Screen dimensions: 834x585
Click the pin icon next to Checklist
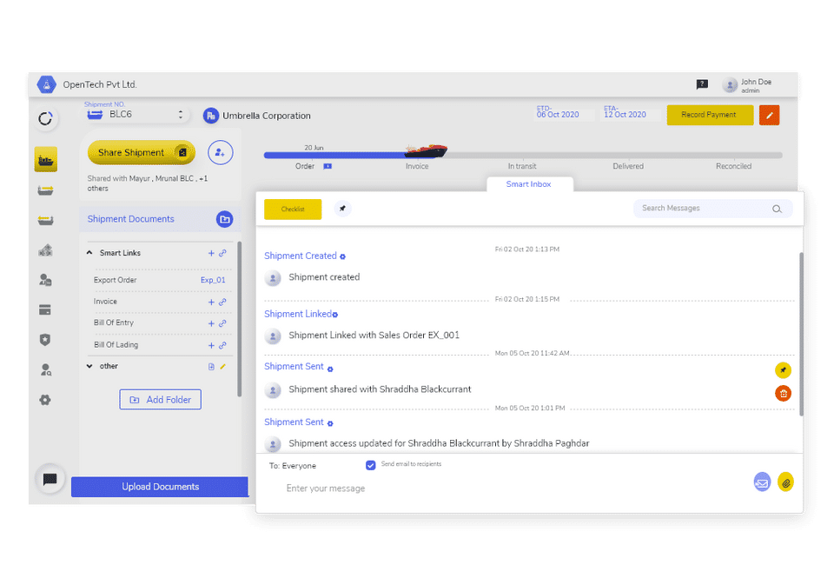pyautogui.click(x=342, y=209)
